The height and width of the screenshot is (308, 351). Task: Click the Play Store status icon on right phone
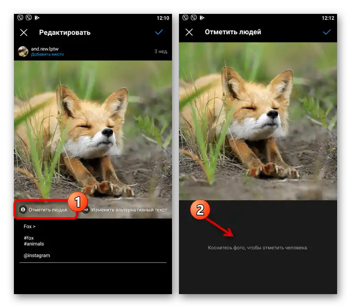[202, 18]
